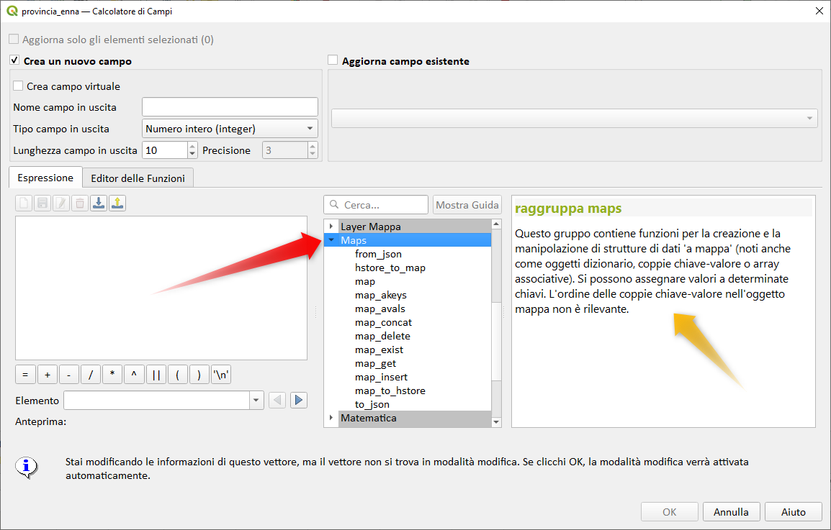Open the Elemento feature dropdown

(x=257, y=401)
